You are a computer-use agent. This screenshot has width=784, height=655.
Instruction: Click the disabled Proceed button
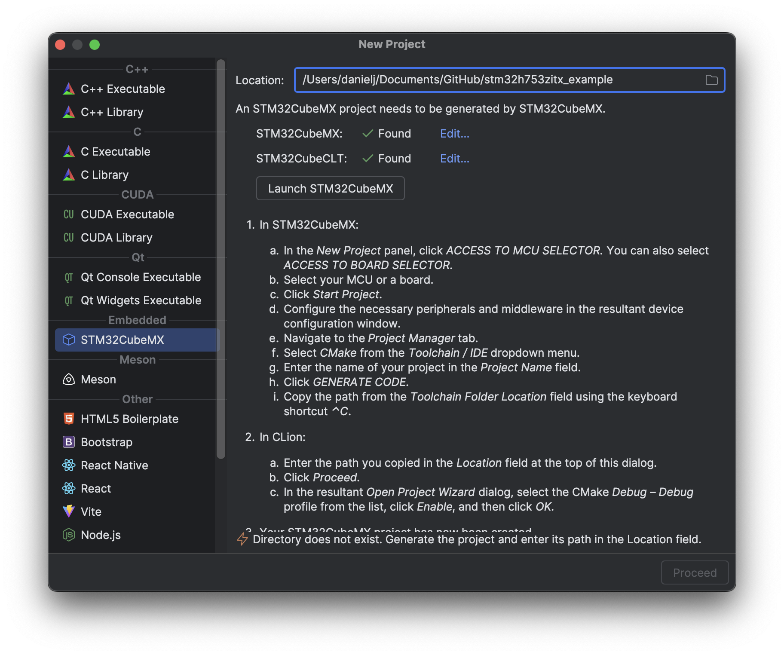[695, 572]
